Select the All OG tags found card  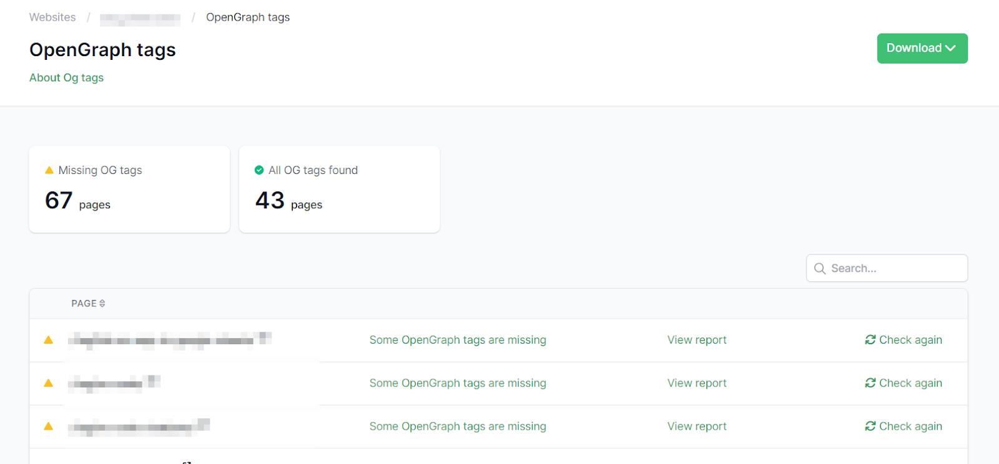click(339, 190)
